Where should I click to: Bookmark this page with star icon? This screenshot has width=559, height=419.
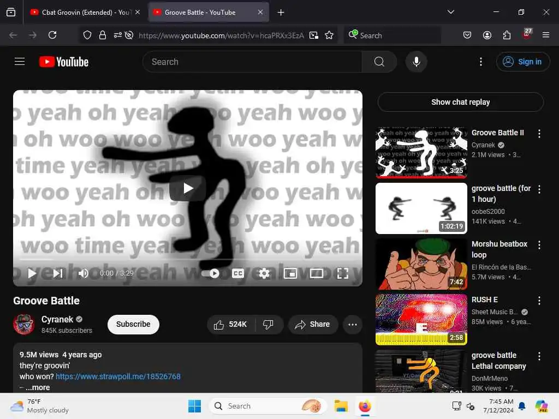coord(329,35)
